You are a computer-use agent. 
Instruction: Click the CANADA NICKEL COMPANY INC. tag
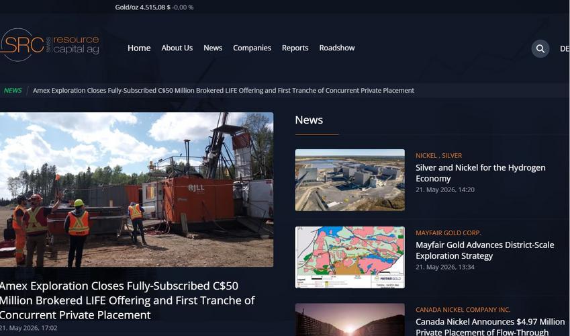coord(463,310)
